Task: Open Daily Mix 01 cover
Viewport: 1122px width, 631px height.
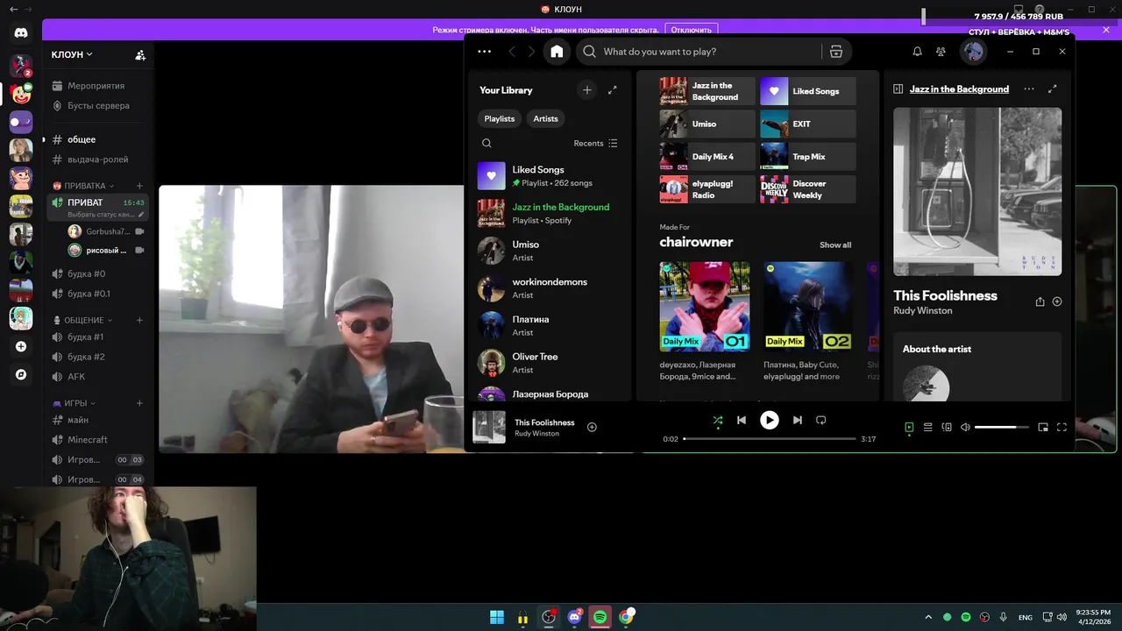Action: [x=705, y=307]
